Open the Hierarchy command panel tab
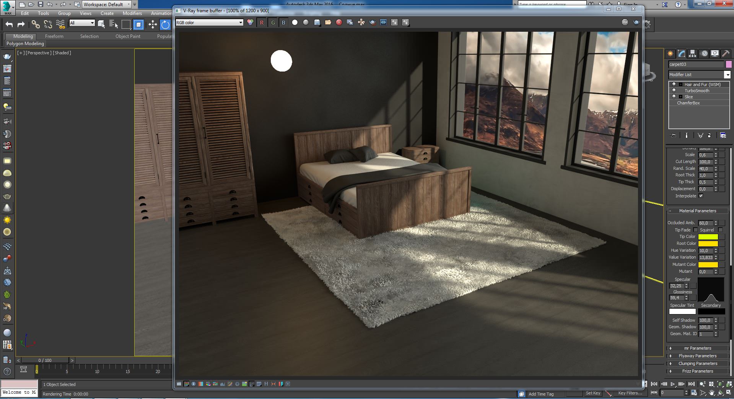Viewport: 734px width, 399px height. point(692,54)
